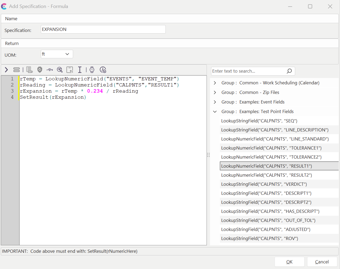Viewport: 340px width, 269px height.
Task: Expand the Common - Zip Files group
Action: 215,93
